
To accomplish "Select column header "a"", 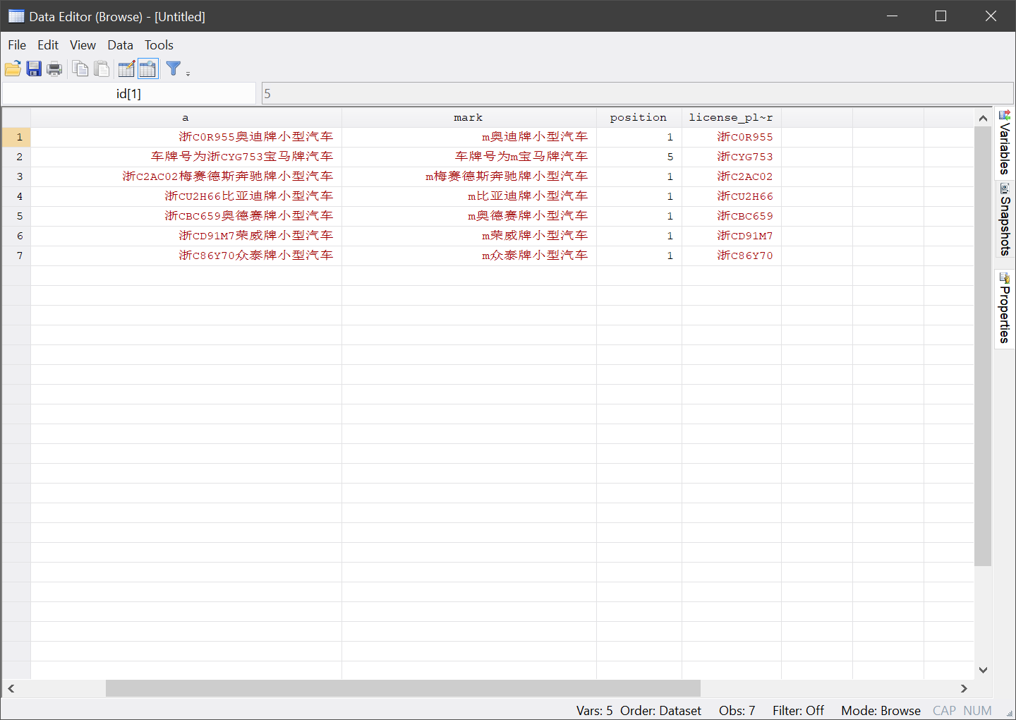I will [x=186, y=117].
